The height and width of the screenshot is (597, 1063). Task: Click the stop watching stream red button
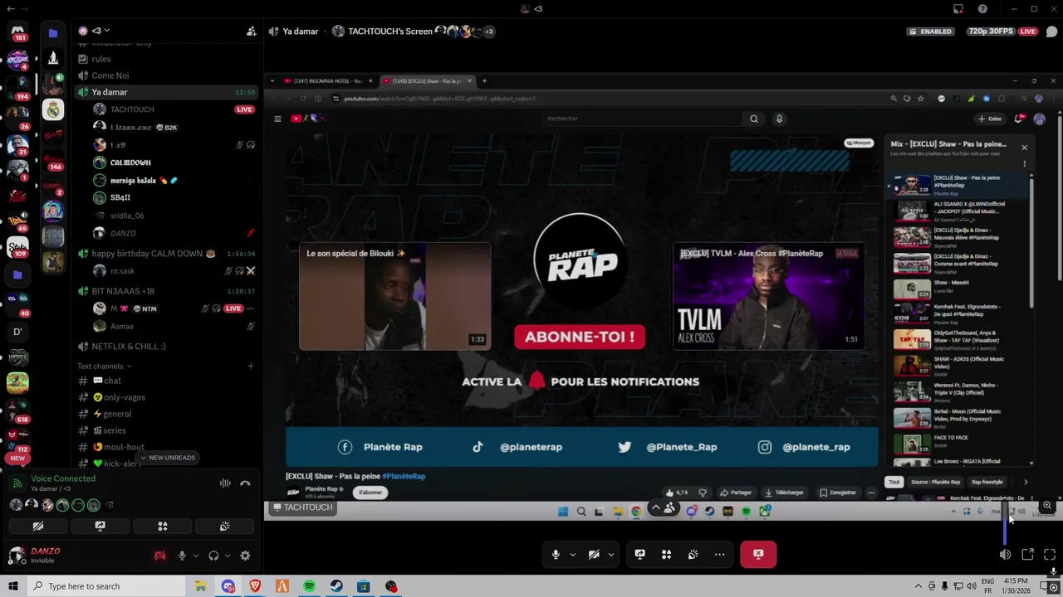click(758, 554)
